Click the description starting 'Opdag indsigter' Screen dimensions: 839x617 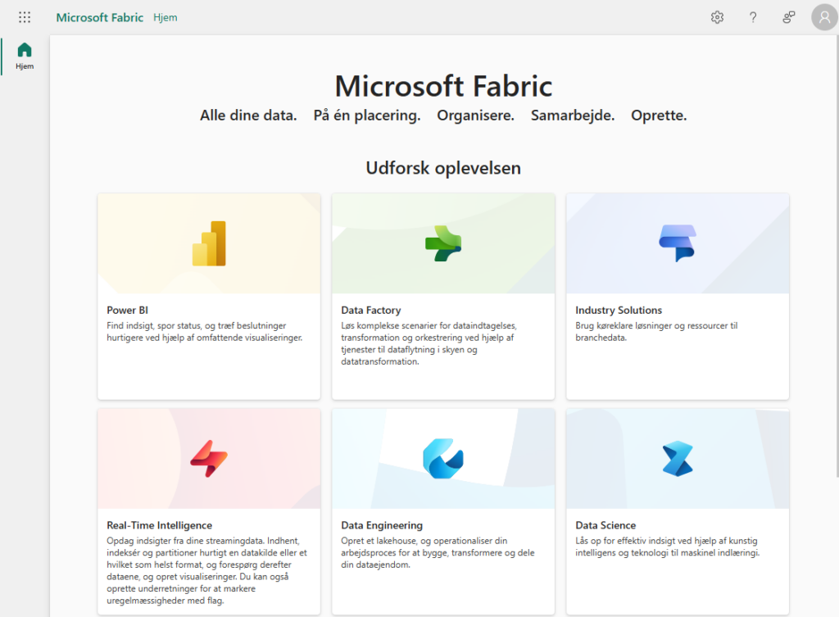pos(207,570)
